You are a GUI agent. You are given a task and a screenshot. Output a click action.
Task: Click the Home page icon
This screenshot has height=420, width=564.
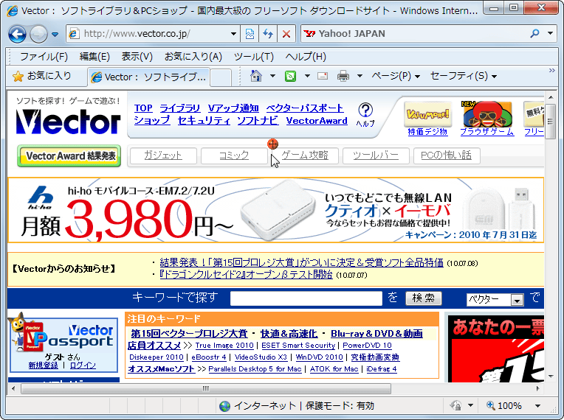tap(256, 76)
